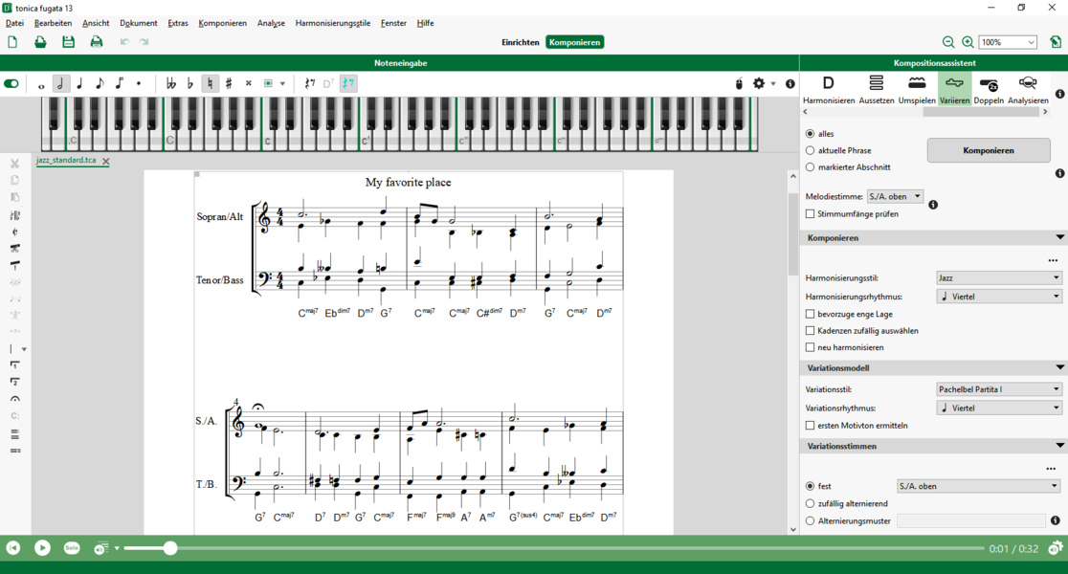1068x574 pixels.
Task: Add a dot with the dotted note icon
Action: coord(138,84)
